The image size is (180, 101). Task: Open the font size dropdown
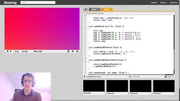point(169,77)
